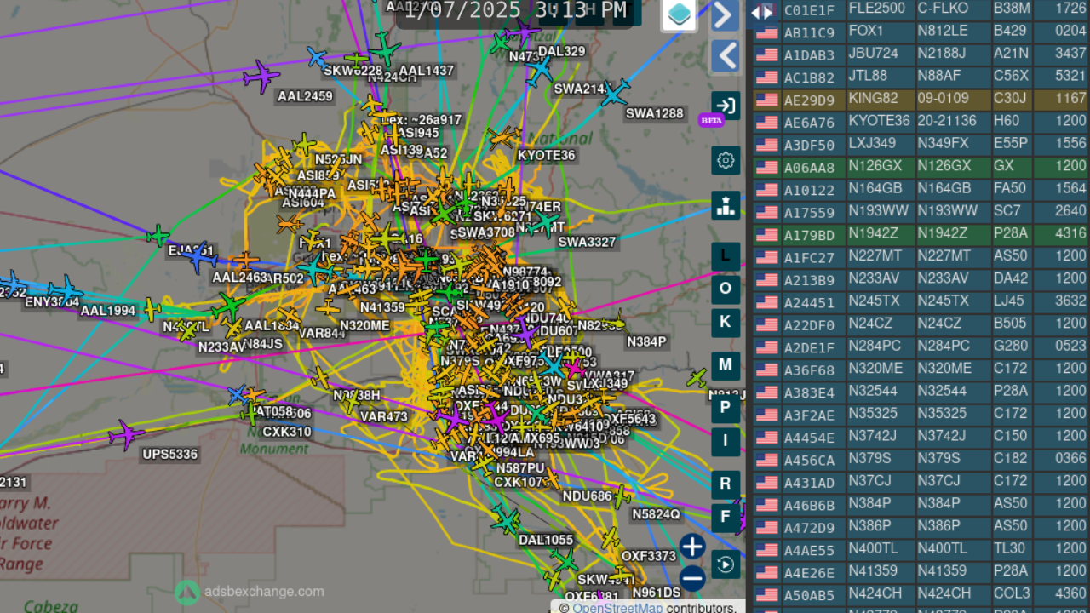Click the N961DS label on the map
This screenshot has height=613, width=1090.
pos(657,593)
